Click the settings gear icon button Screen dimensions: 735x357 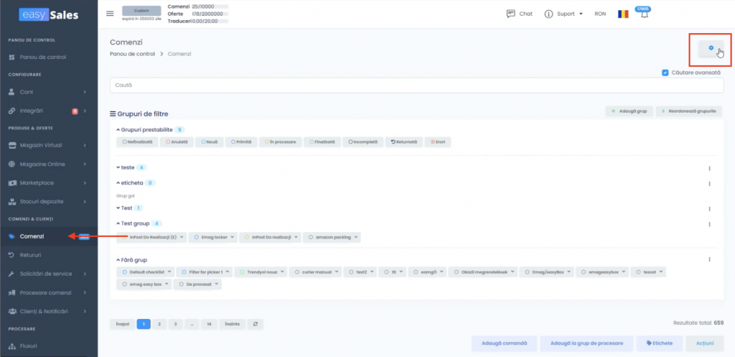pyautogui.click(x=711, y=49)
